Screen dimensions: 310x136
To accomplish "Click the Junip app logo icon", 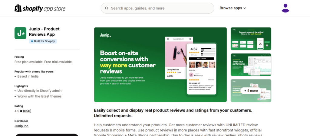I will [x=20, y=33].
